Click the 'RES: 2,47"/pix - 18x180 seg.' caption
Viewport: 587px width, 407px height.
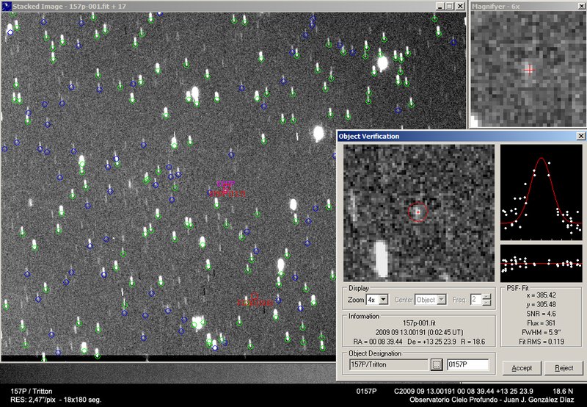56,400
